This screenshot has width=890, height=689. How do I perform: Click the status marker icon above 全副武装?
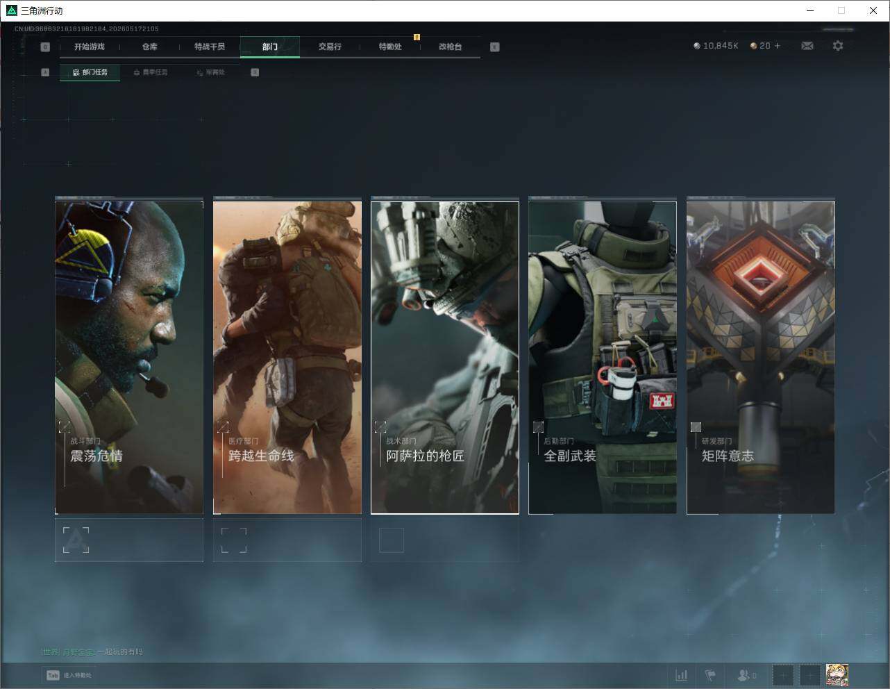[538, 426]
